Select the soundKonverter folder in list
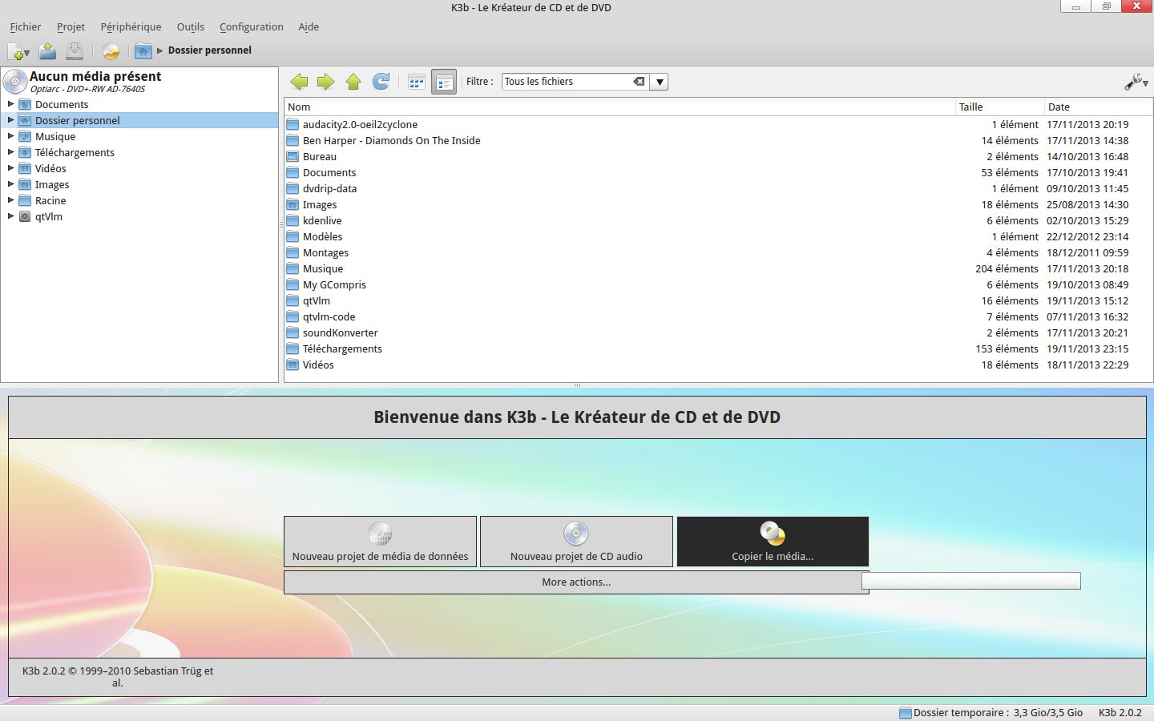 340,333
